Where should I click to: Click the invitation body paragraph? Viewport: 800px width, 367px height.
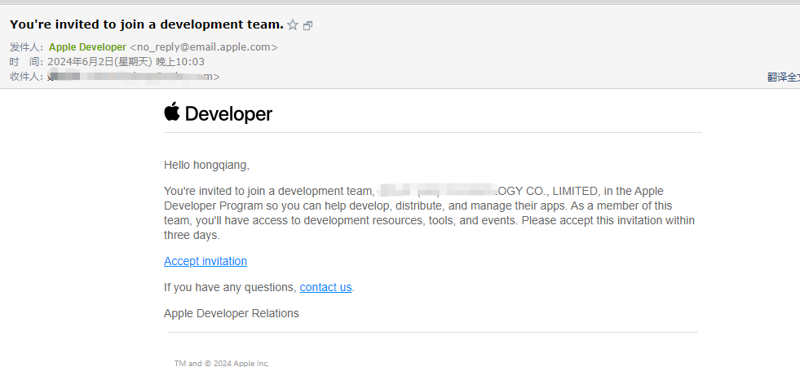coord(429,213)
